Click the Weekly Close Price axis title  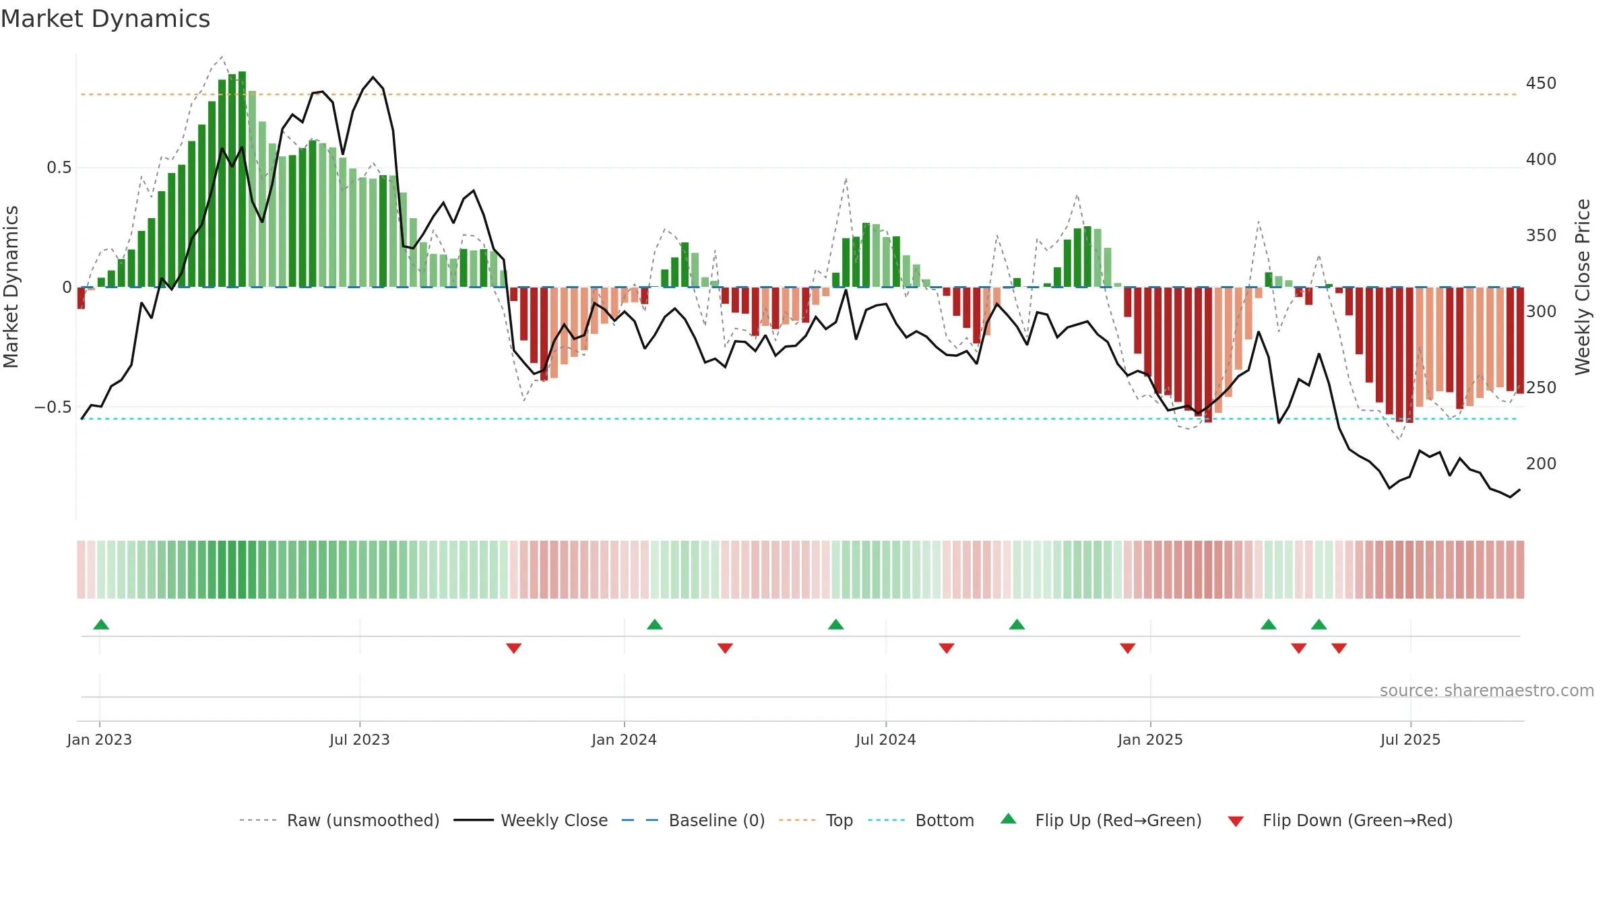click(x=1583, y=287)
